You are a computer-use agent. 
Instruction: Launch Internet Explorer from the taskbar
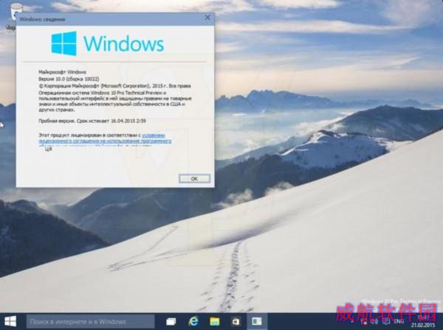(x=193, y=322)
